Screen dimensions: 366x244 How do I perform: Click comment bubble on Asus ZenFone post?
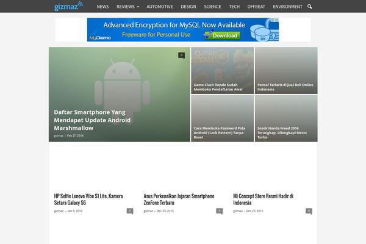(x=220, y=211)
